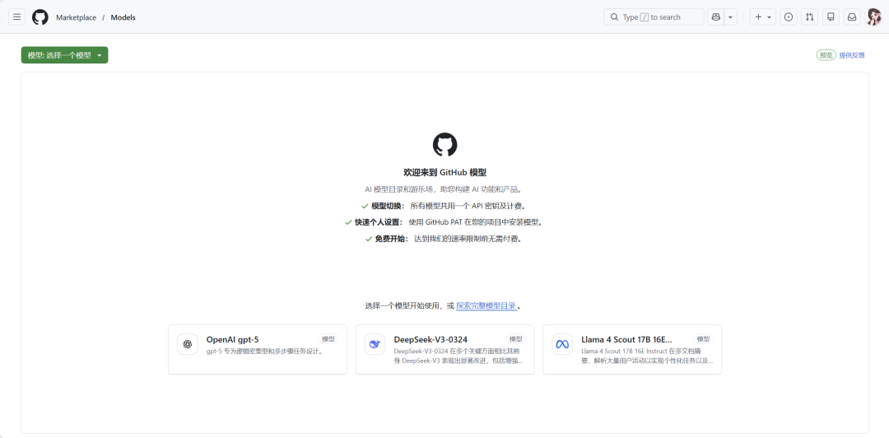This screenshot has width=889, height=438.
Task: Pick the Llama 4 Scout 17B card
Action: click(632, 349)
